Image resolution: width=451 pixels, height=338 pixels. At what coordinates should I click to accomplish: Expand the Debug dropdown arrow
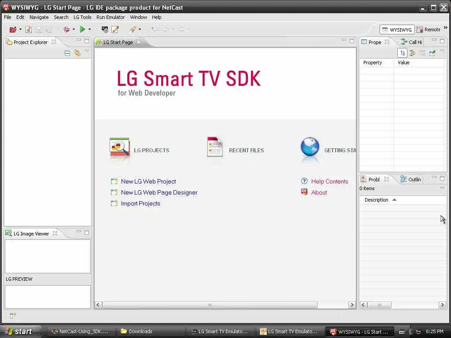click(x=74, y=29)
